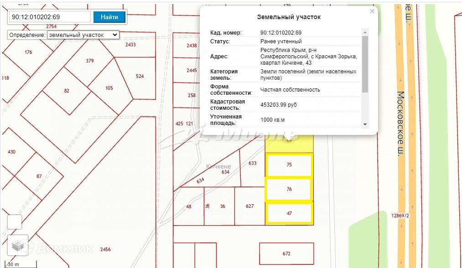Image resolution: width=462 pixels, height=268 pixels.
Task: Select parcel 524 on the map
Action: [x=140, y=76]
